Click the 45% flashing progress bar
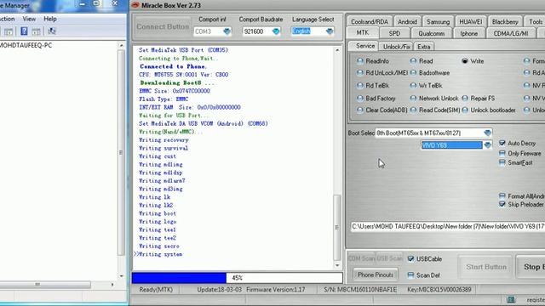Viewport: 545px width, 306px height. 237,278
